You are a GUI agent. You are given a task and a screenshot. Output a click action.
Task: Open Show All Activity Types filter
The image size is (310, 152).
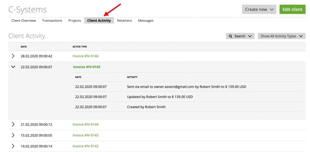point(282,36)
